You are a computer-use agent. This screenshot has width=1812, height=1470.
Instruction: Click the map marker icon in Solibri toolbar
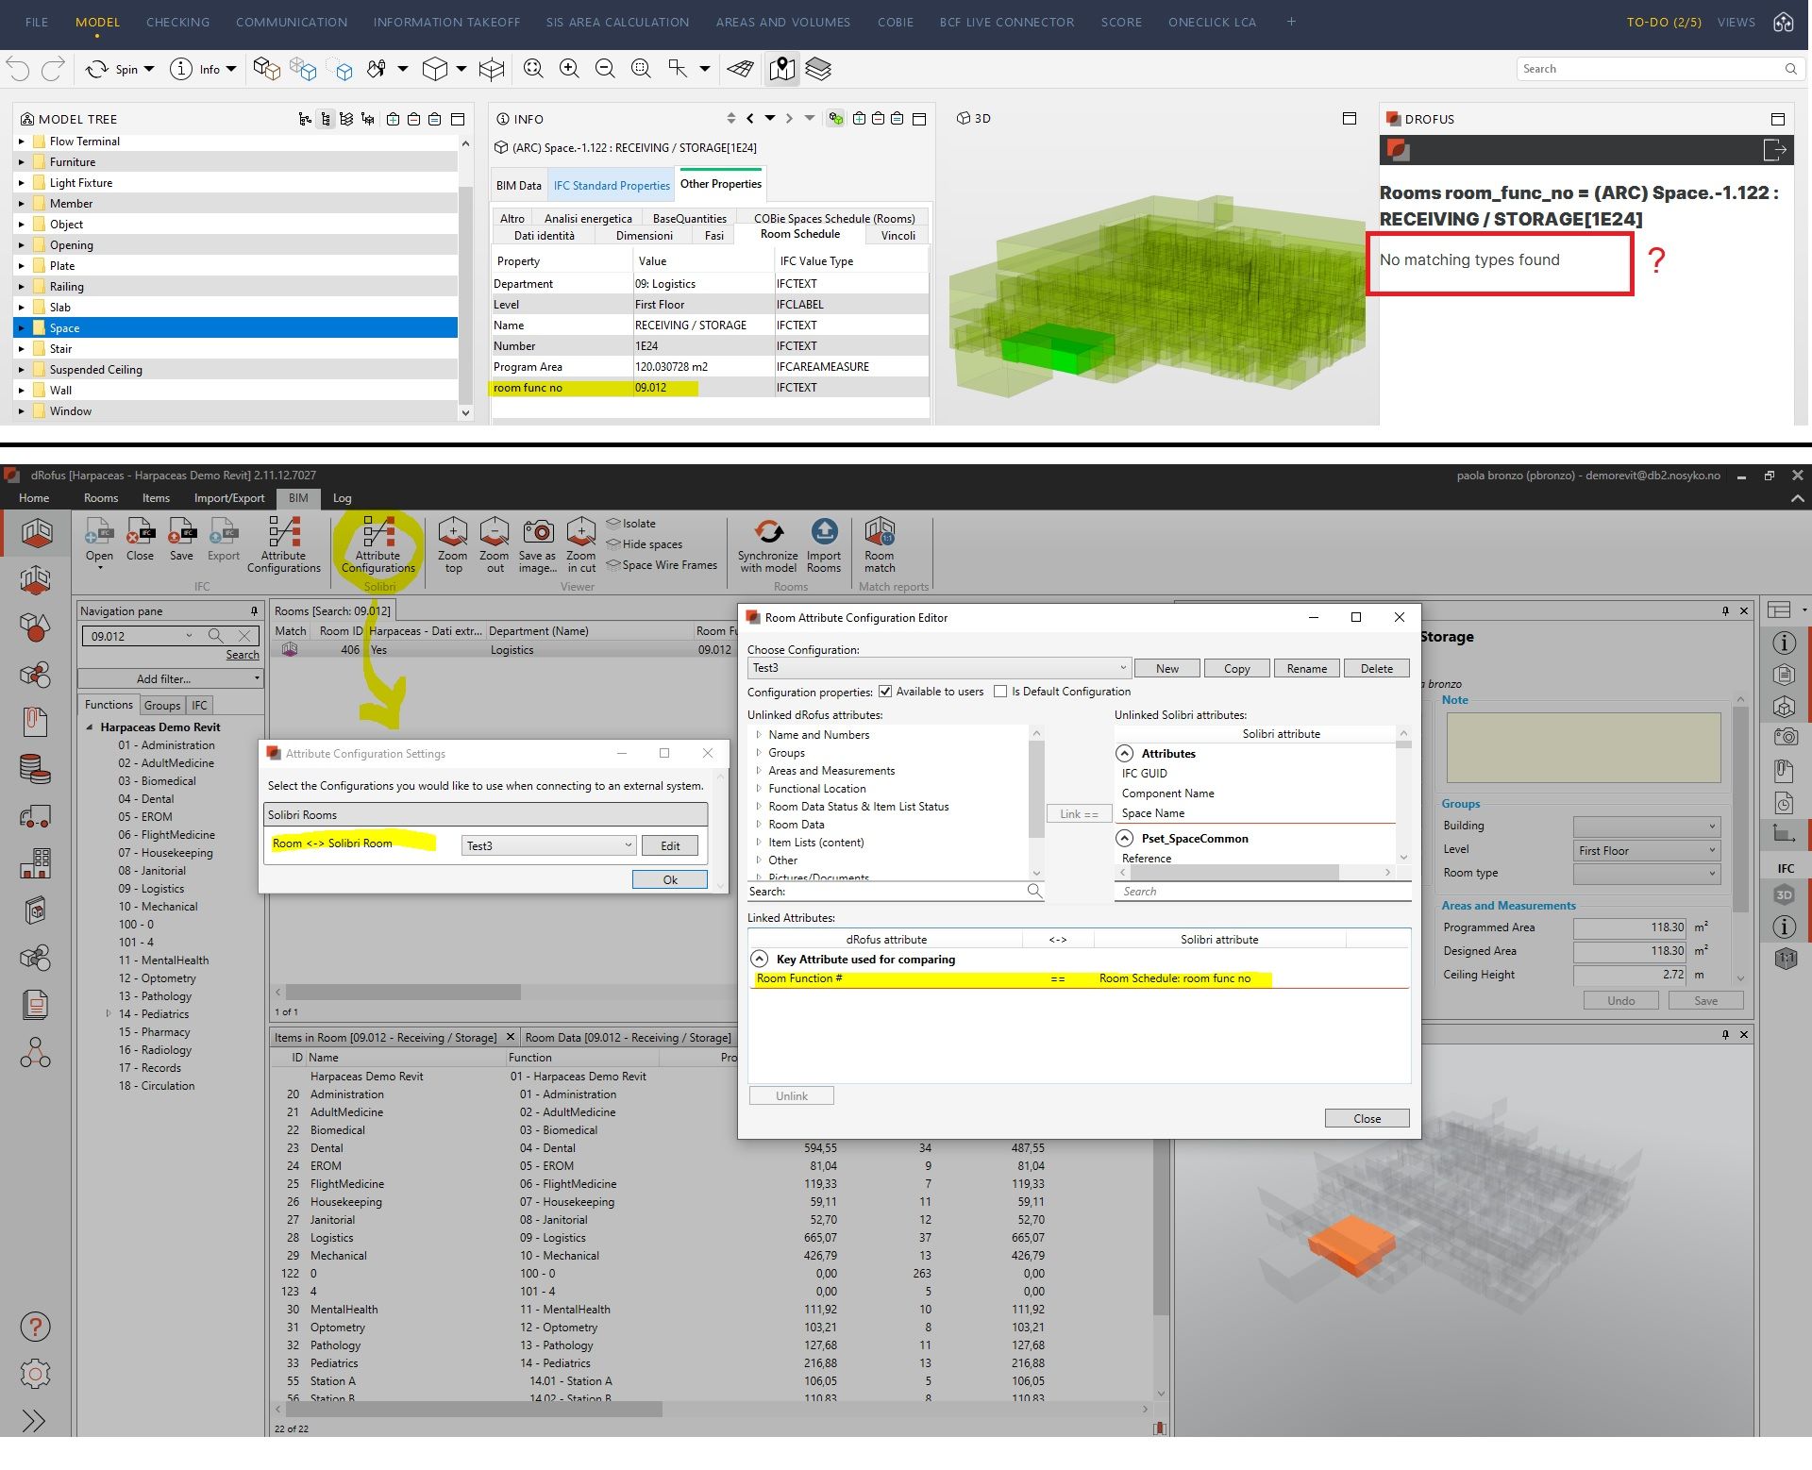pos(781,69)
